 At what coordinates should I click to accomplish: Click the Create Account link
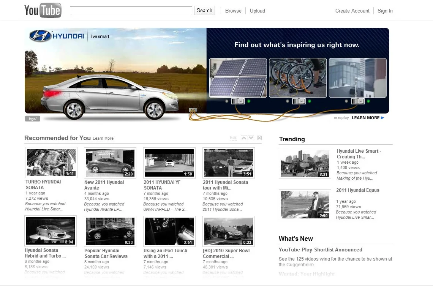(x=352, y=11)
